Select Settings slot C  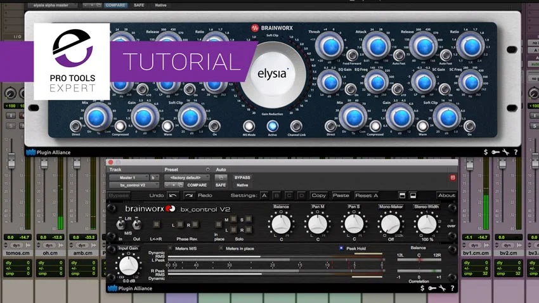pos(289,195)
